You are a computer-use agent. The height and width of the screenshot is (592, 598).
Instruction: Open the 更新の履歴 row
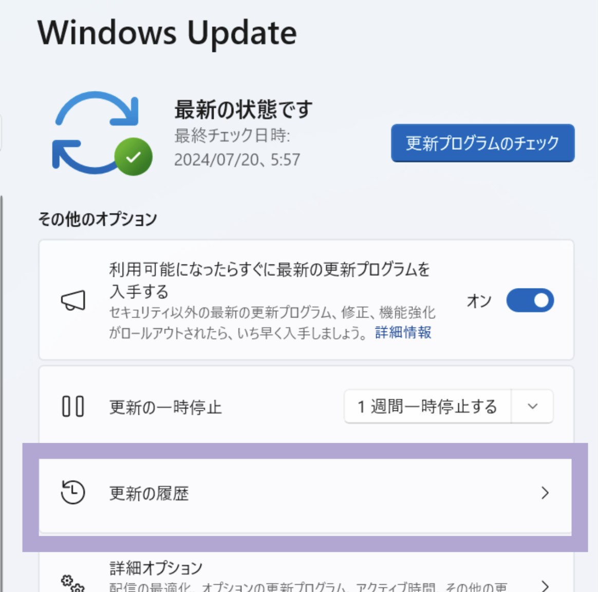[305, 496]
